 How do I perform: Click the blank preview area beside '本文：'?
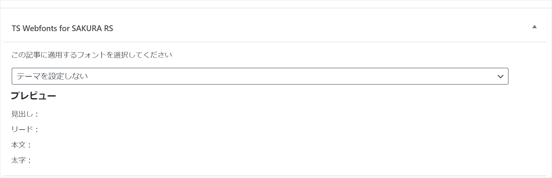193,145
